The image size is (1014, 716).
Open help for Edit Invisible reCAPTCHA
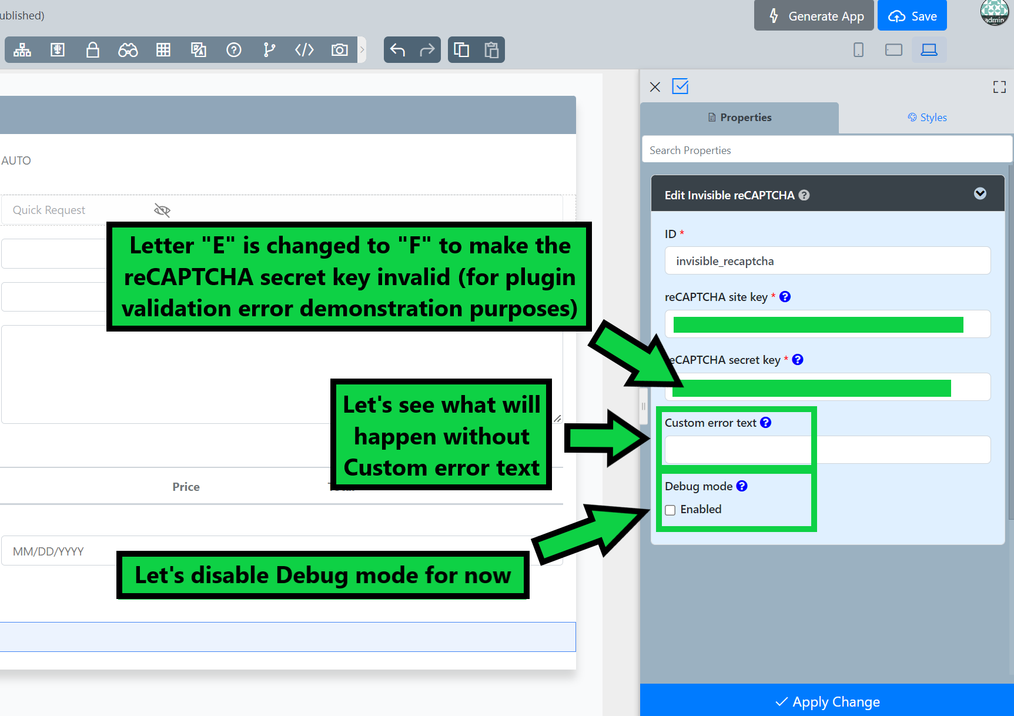(804, 195)
